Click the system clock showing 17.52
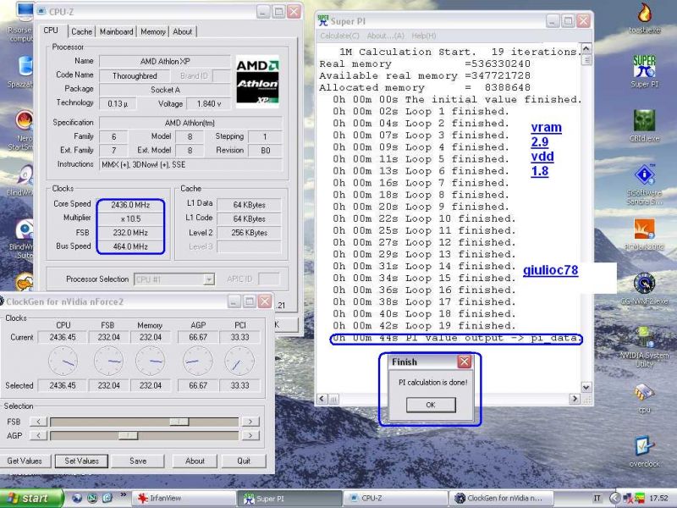 tap(658, 498)
